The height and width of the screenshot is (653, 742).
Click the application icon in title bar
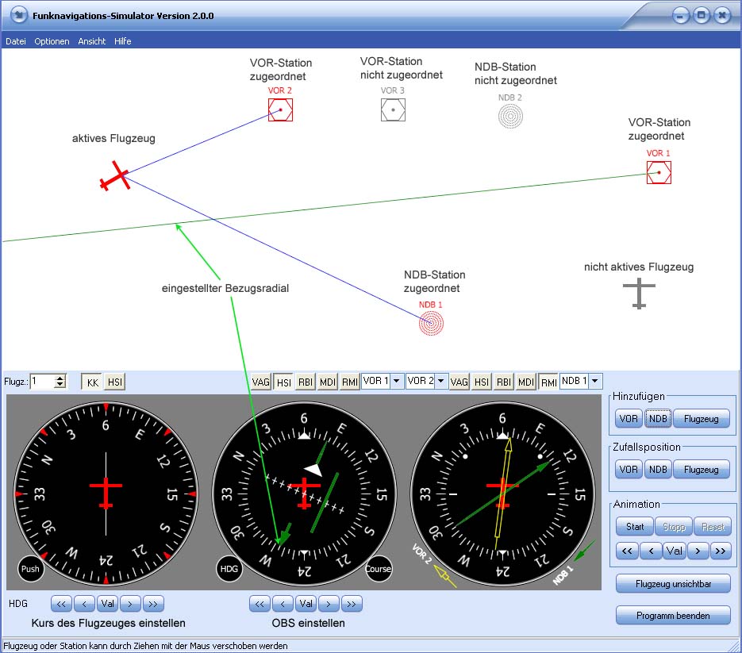click(x=19, y=15)
